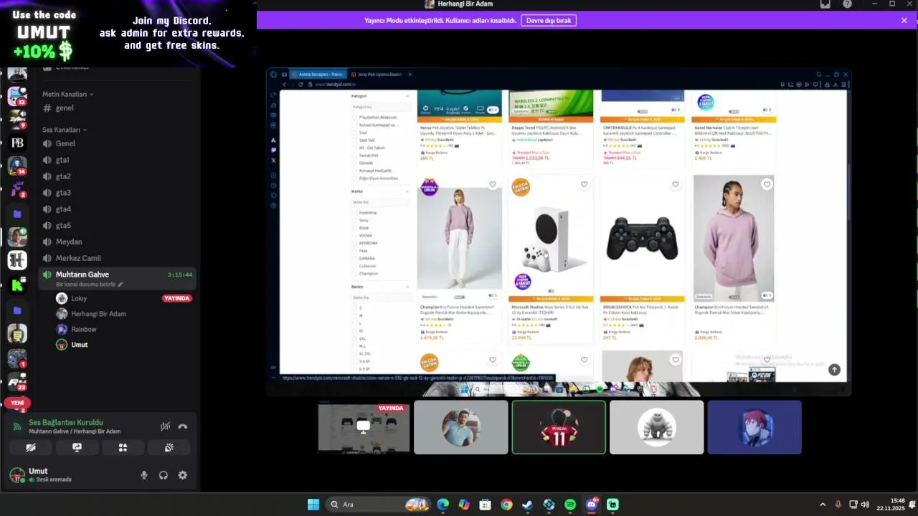Check the Champion brand filter
Image resolution: width=918 pixels, height=516 pixels.
tap(356, 273)
